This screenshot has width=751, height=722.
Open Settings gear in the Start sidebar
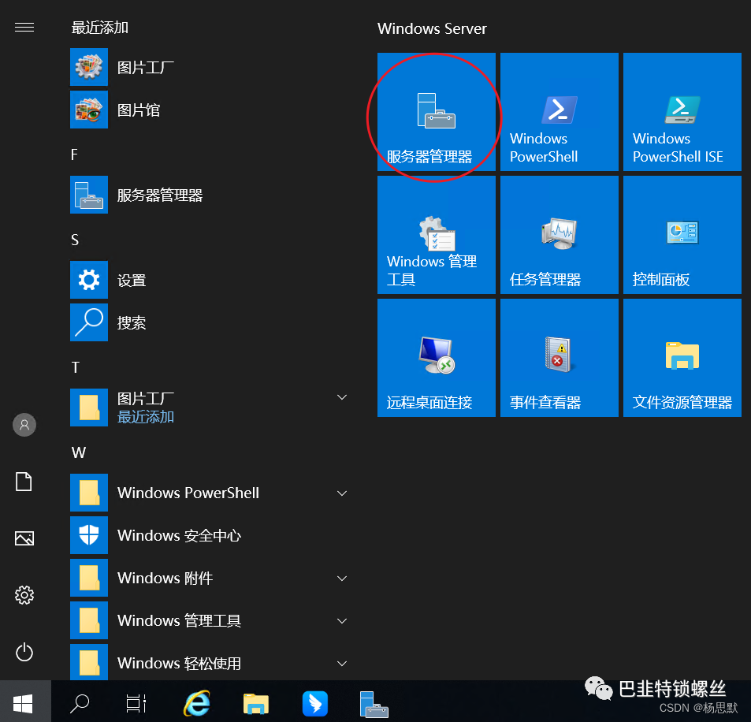(24, 595)
